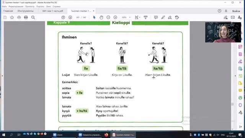Switch to the Главная tab
This screenshot has height=138, width=245.
click(8, 11)
